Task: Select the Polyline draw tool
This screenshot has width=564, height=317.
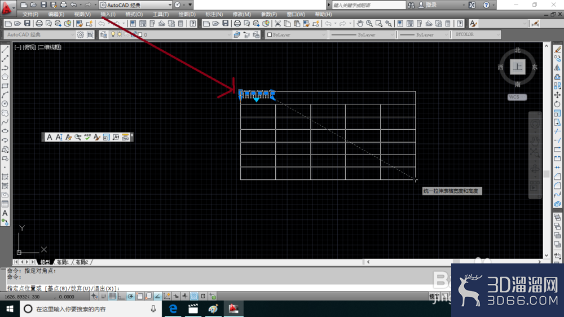Action: [x=5, y=68]
